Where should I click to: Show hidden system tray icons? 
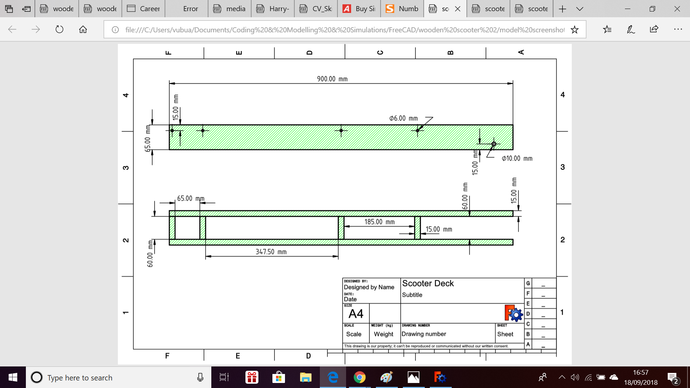562,377
